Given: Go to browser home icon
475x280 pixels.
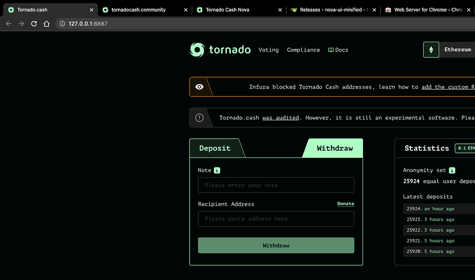Looking at the screenshot, I should 46,24.
